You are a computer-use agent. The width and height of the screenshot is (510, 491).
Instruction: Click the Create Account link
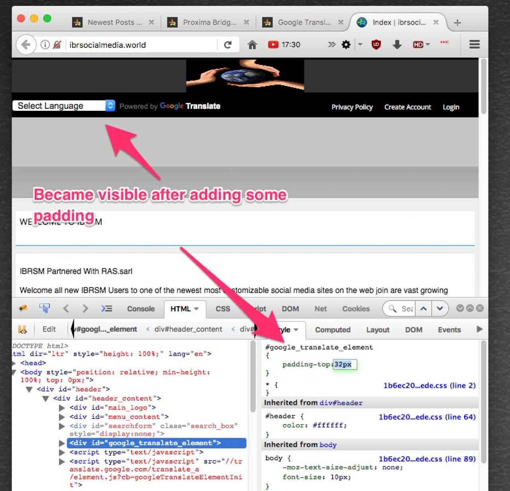click(408, 107)
